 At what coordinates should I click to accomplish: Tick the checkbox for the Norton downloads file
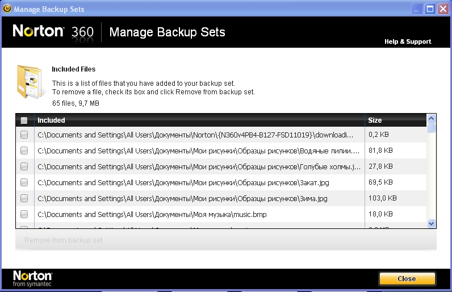[24, 135]
